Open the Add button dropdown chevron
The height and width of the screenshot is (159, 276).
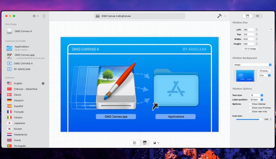[38, 16]
